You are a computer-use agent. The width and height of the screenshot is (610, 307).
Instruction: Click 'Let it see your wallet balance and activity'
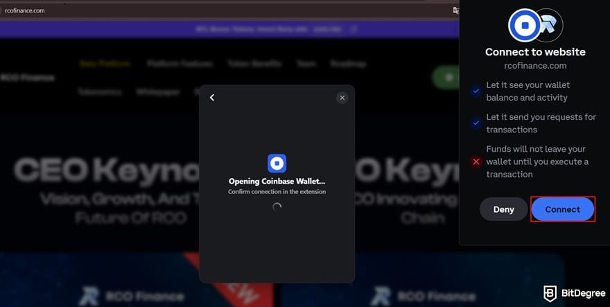point(528,91)
